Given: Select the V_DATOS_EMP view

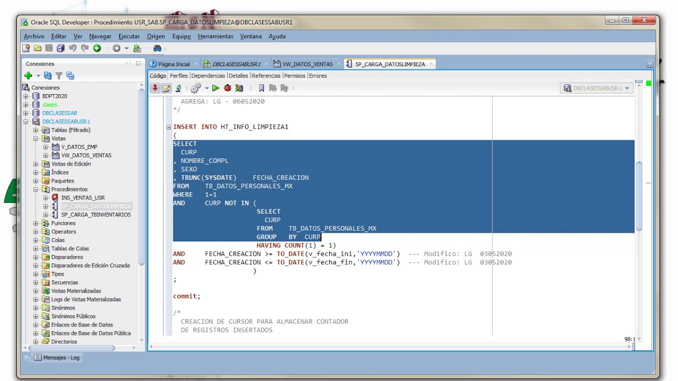Looking at the screenshot, I should [79, 147].
